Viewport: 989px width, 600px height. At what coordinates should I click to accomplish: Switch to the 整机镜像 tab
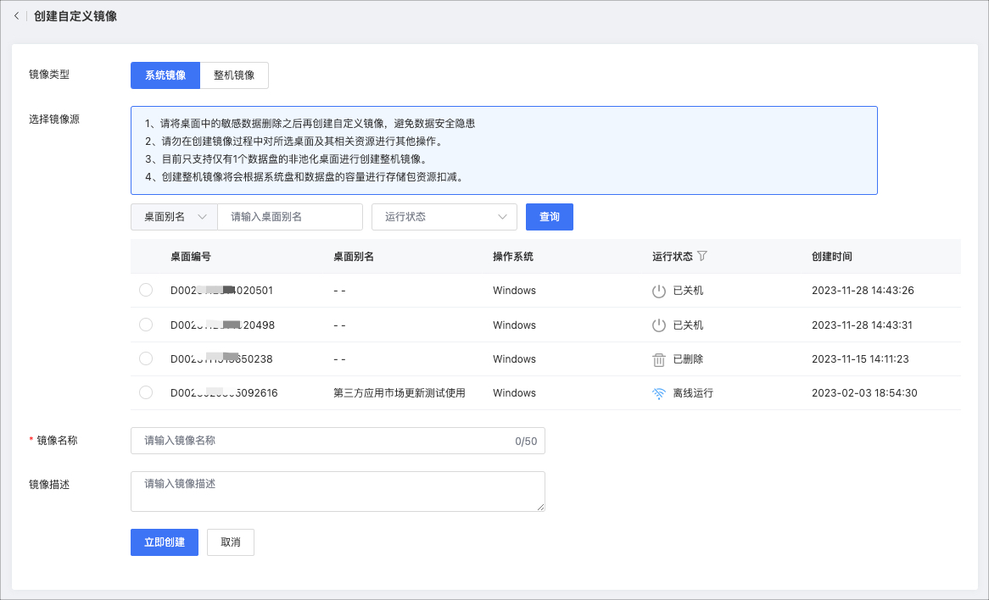click(234, 75)
